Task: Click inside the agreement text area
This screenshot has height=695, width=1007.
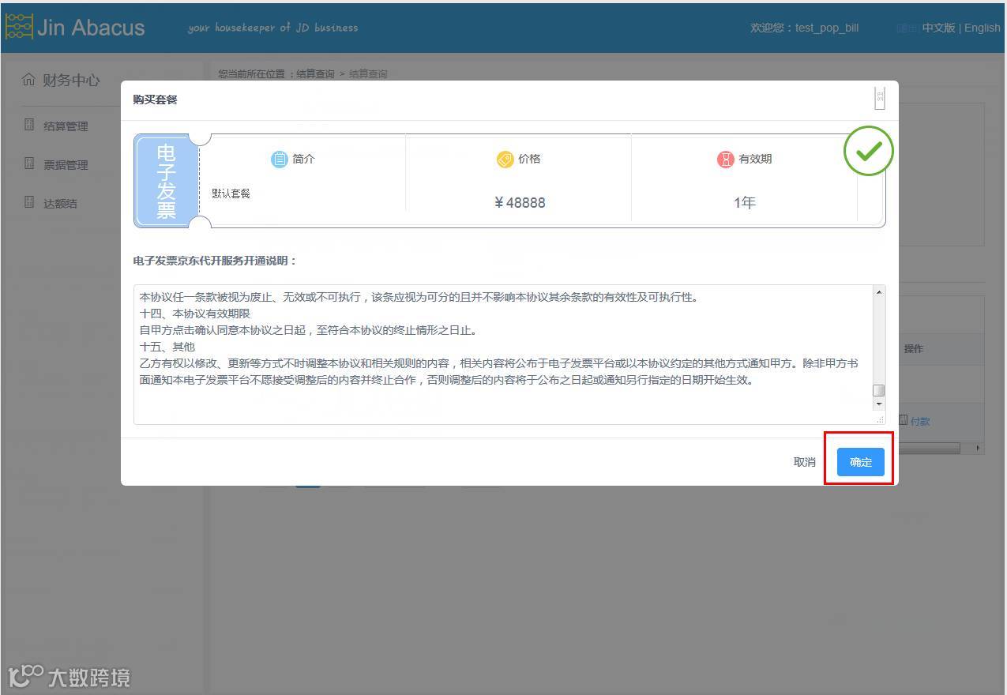Action: click(x=503, y=354)
